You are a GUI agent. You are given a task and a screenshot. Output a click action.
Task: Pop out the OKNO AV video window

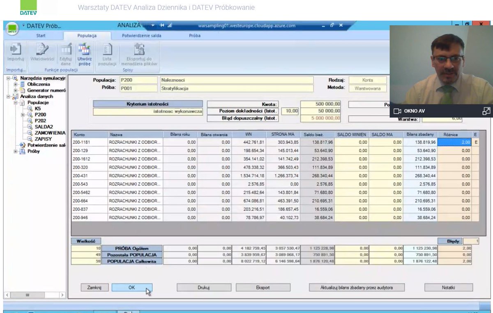(486, 111)
